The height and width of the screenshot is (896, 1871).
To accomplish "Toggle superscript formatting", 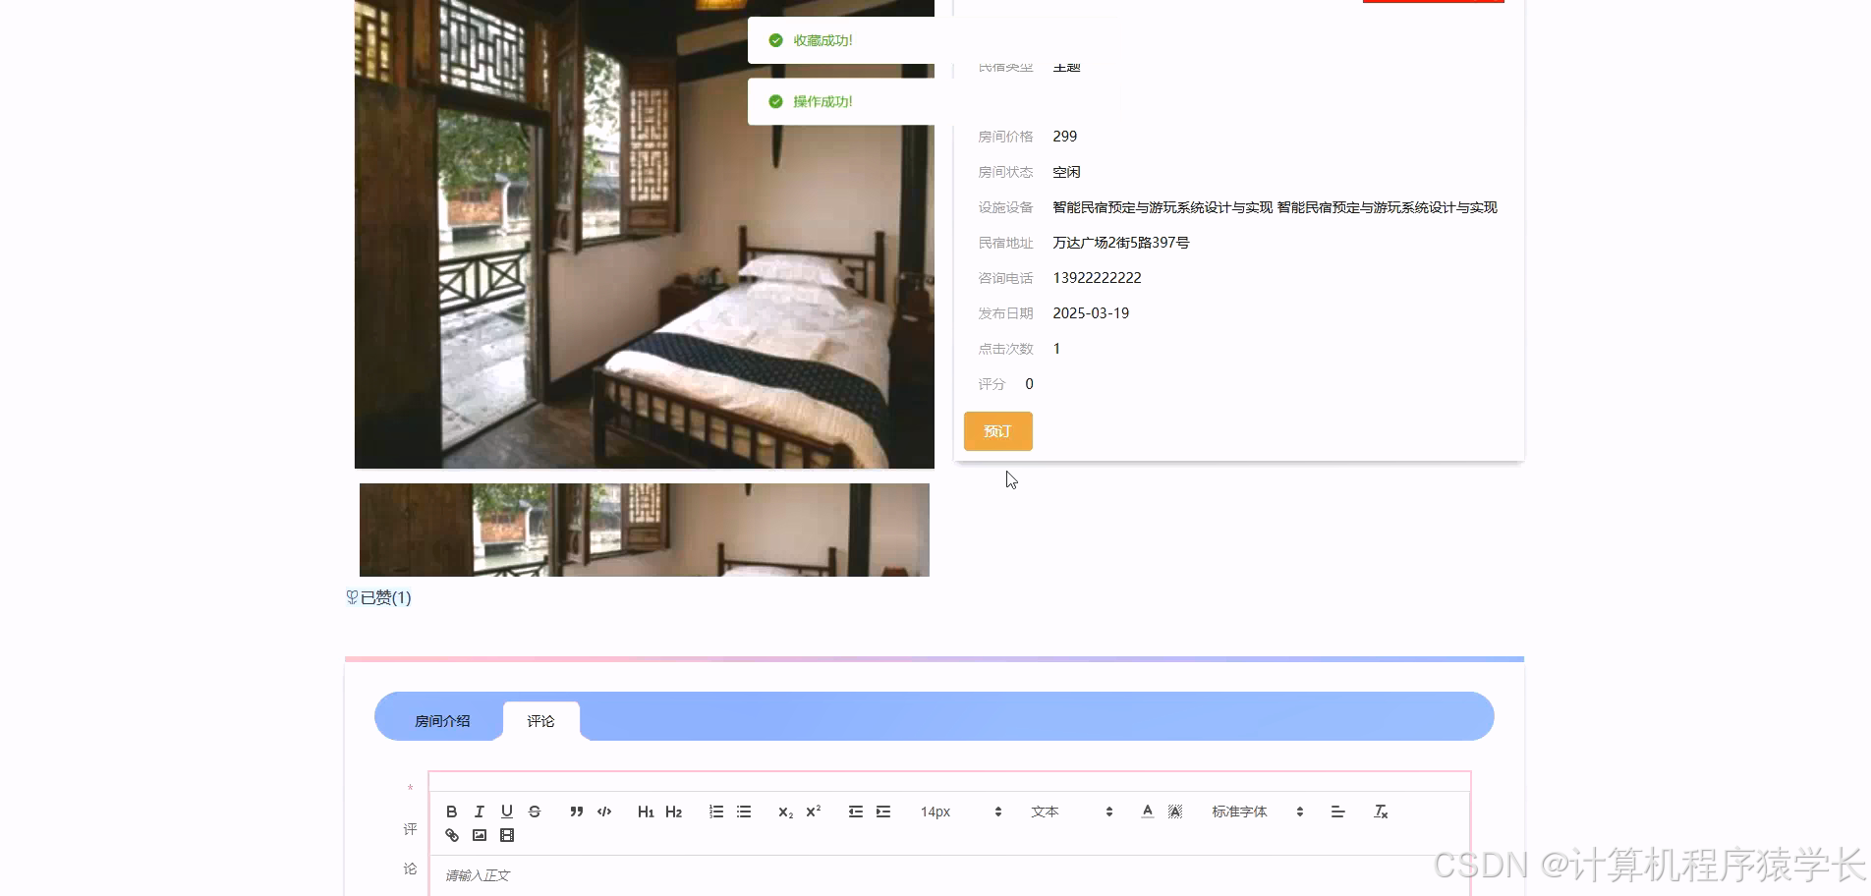I will 812,812.
